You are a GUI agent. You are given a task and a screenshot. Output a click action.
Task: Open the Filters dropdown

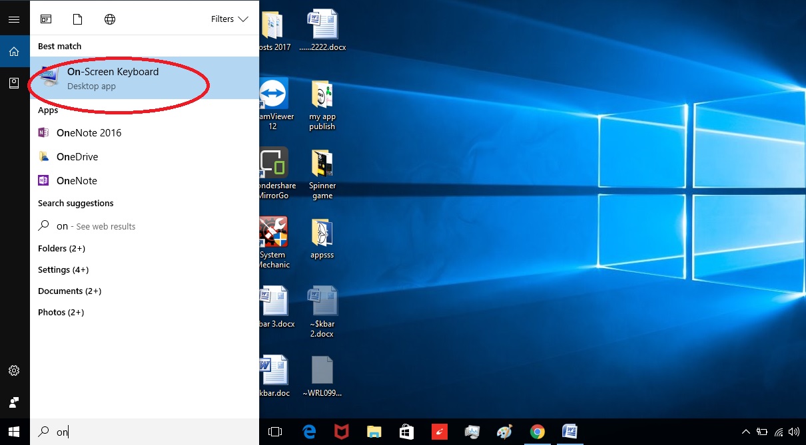pyautogui.click(x=230, y=19)
